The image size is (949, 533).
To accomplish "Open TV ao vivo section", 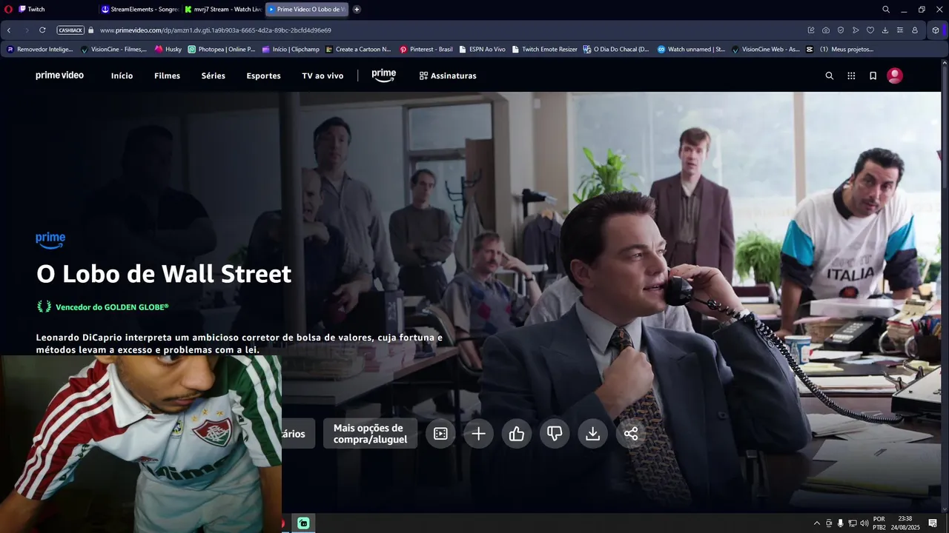I will (323, 76).
